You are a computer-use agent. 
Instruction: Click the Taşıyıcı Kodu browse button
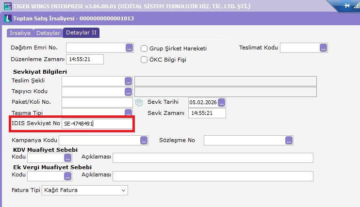(x=128, y=92)
